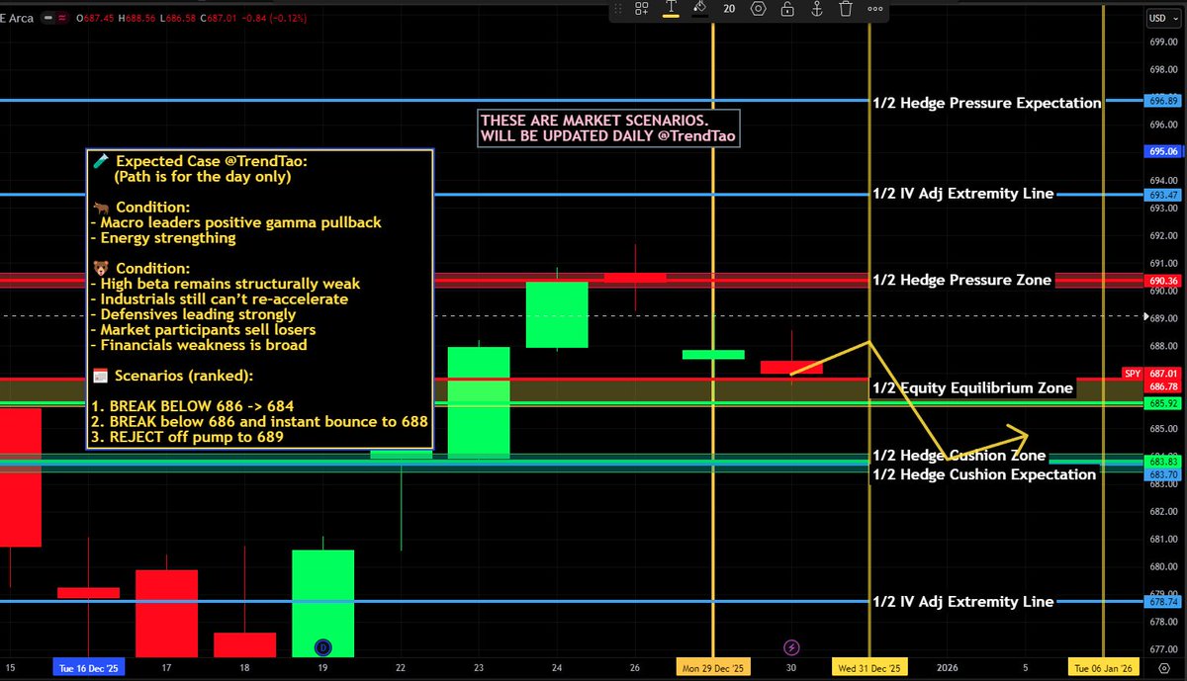
Task: Click the 696.89 price label
Action: 1164,101
